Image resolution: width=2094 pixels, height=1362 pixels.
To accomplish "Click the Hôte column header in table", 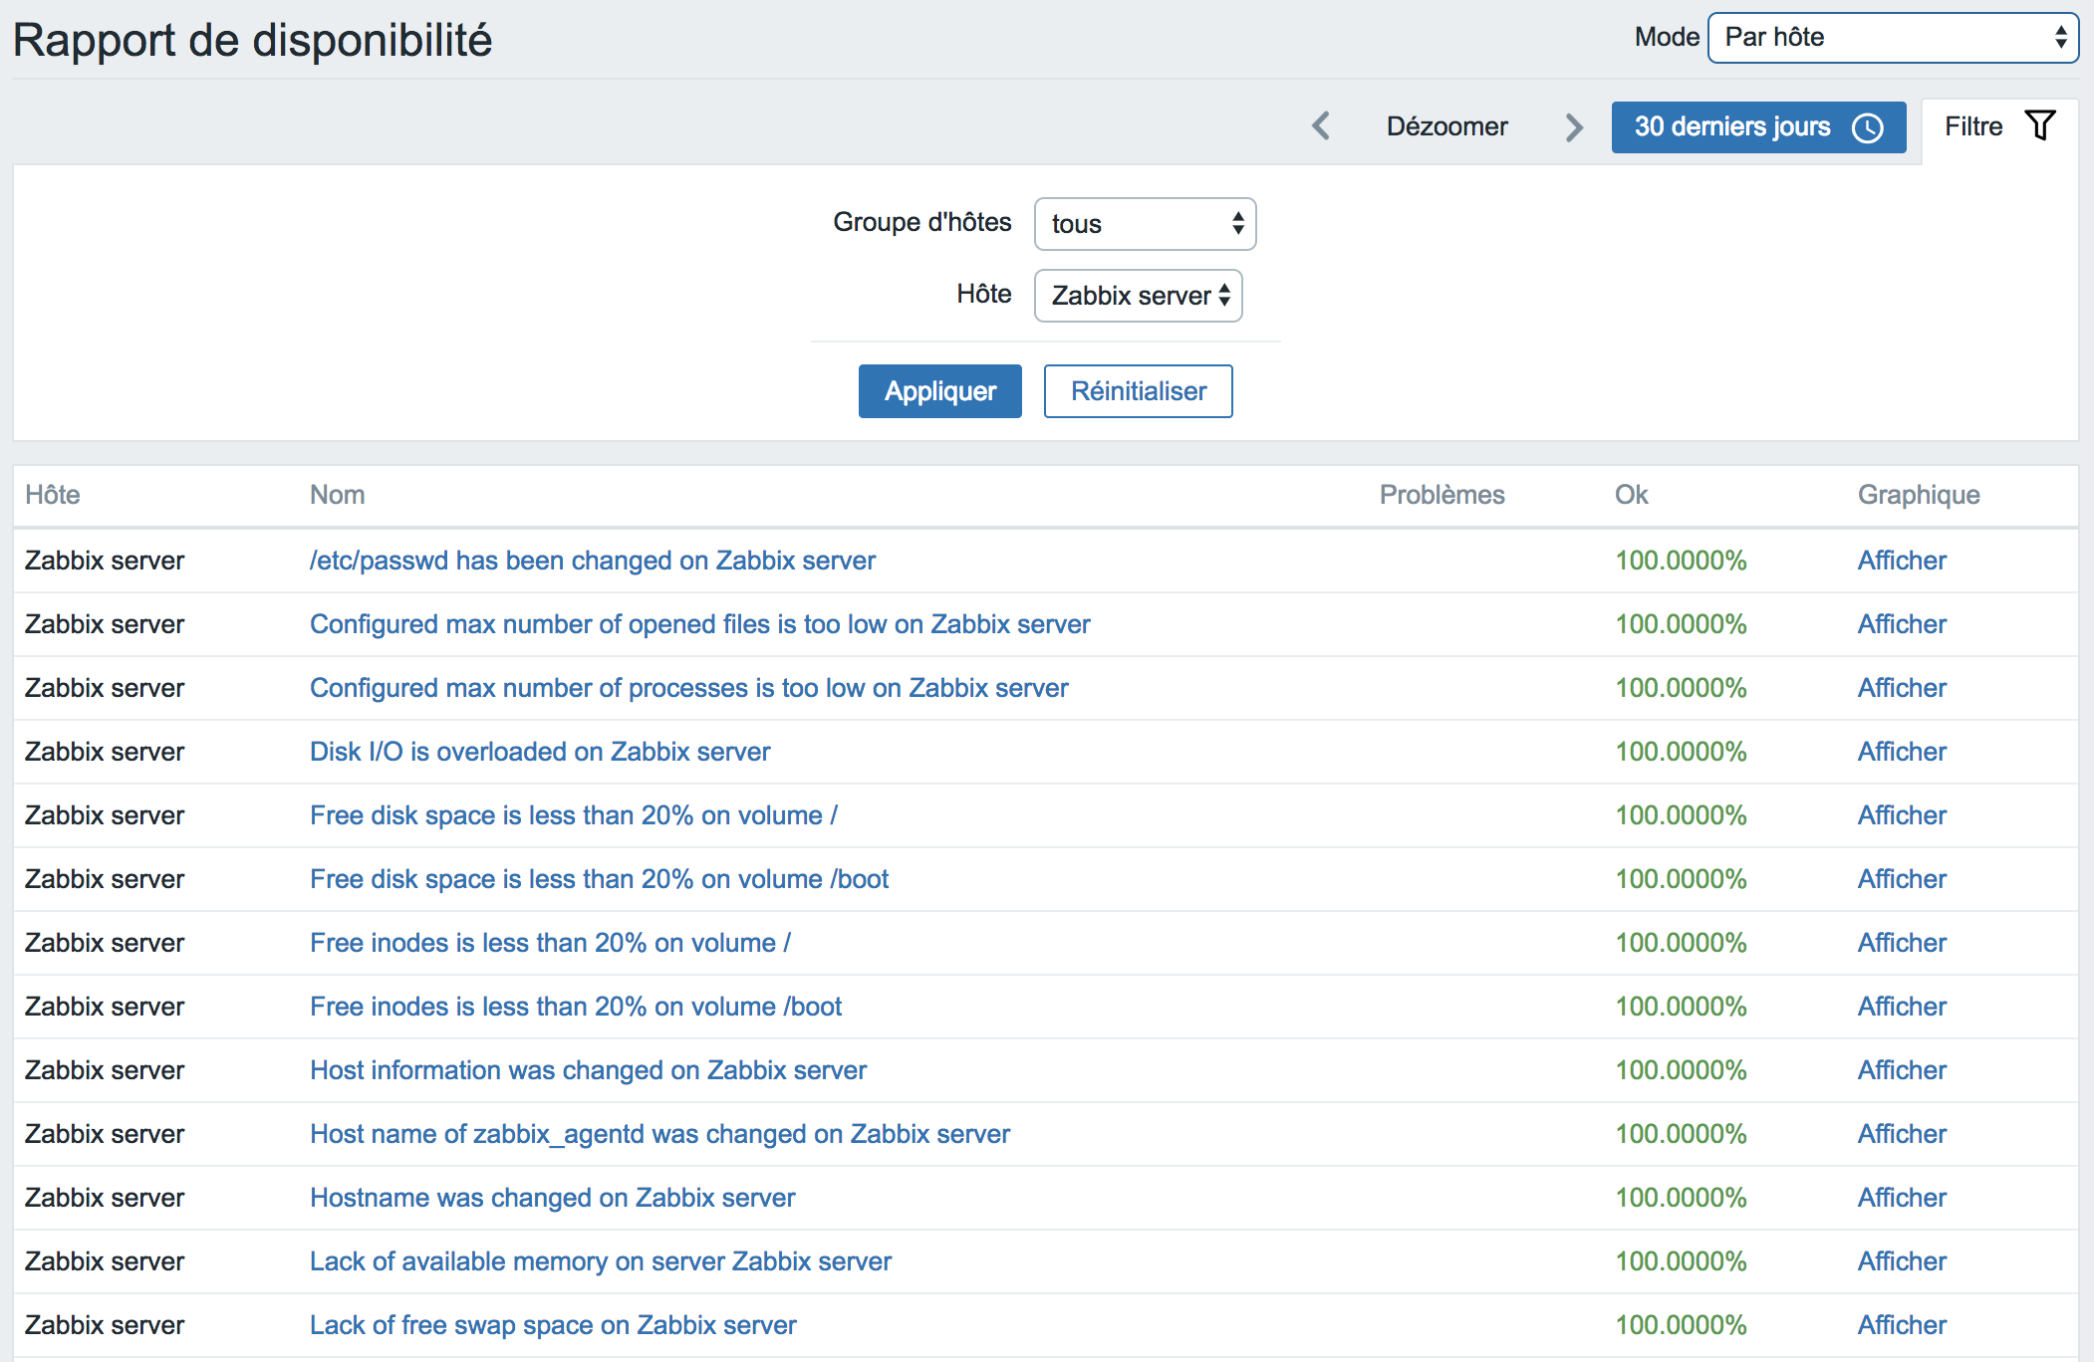I will pos(53,495).
